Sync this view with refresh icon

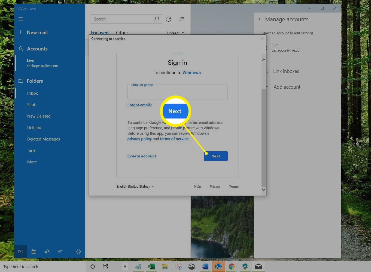169,19
